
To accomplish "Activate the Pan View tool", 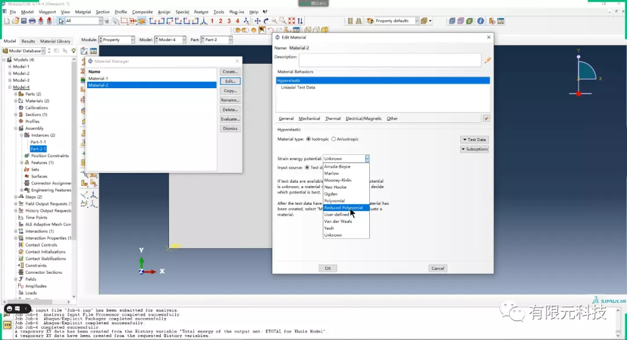I will click(258, 21).
